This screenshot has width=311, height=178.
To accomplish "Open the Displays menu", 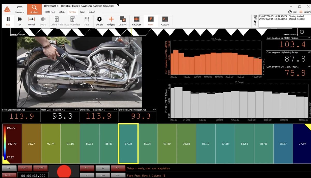I will click(x=123, y=21).
